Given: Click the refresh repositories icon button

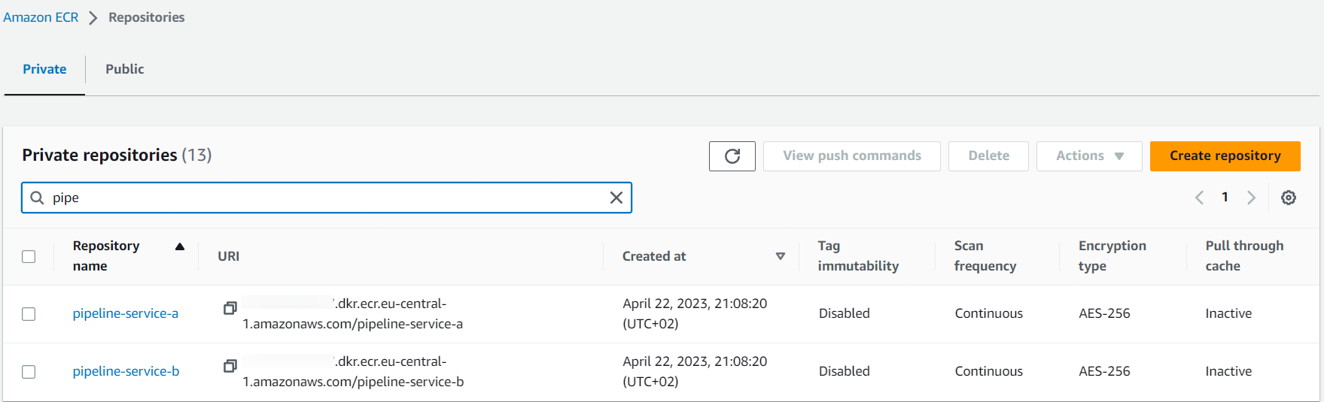Looking at the screenshot, I should tap(732, 156).
